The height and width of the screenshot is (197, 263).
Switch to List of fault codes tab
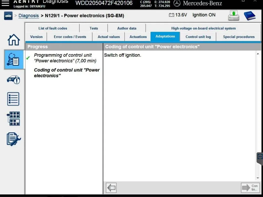tap(53, 28)
